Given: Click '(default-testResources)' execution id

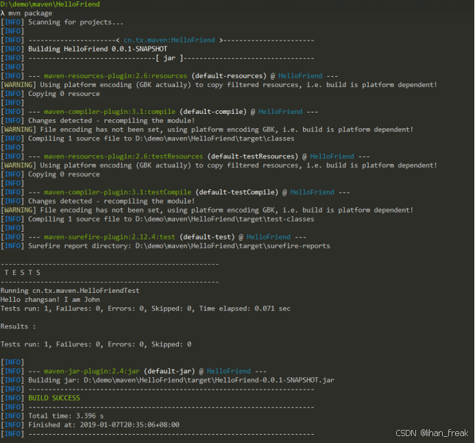Looking at the screenshot, I should tap(253, 156).
